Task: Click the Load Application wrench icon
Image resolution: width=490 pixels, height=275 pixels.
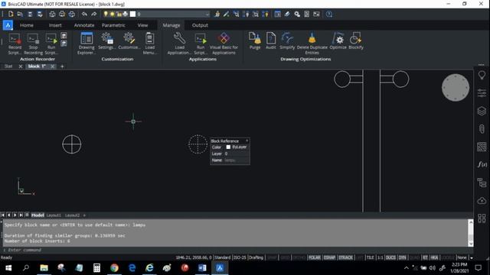Action: tap(179, 39)
